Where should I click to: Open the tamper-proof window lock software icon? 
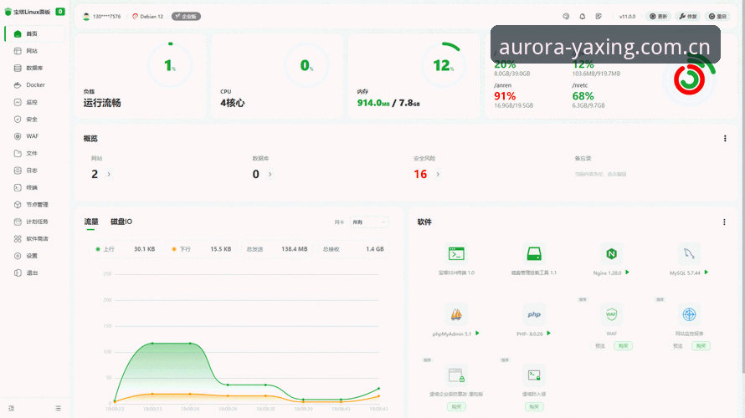(456, 375)
